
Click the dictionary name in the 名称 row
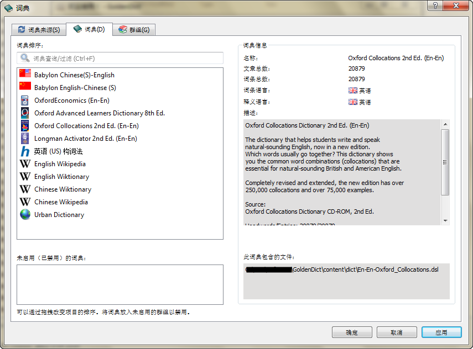tap(396, 58)
